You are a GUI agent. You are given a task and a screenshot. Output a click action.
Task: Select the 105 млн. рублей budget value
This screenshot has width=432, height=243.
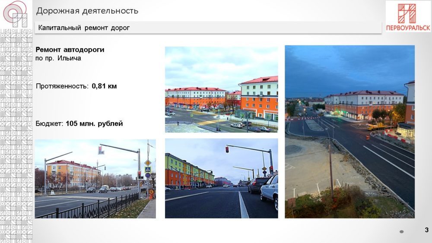pos(94,124)
